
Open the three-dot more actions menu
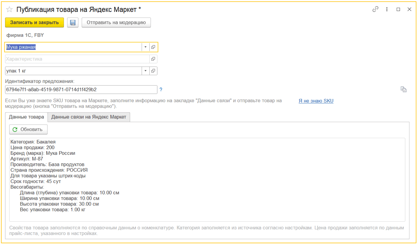point(387,9)
